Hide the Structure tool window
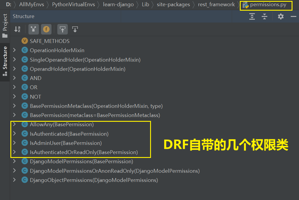This screenshot has height=200, width=299. pos(293,17)
